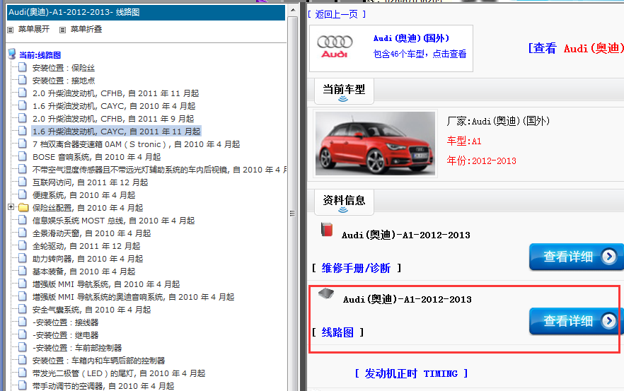624x391 pixels.
Task: Open 1.6 升柴油发动机 CAYC 2010年4月起
Action: [114, 106]
